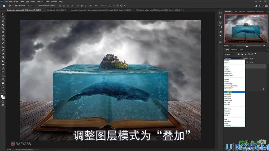Switch to the Histogram tab
The height and width of the screenshot is (151, 269).
260,12
